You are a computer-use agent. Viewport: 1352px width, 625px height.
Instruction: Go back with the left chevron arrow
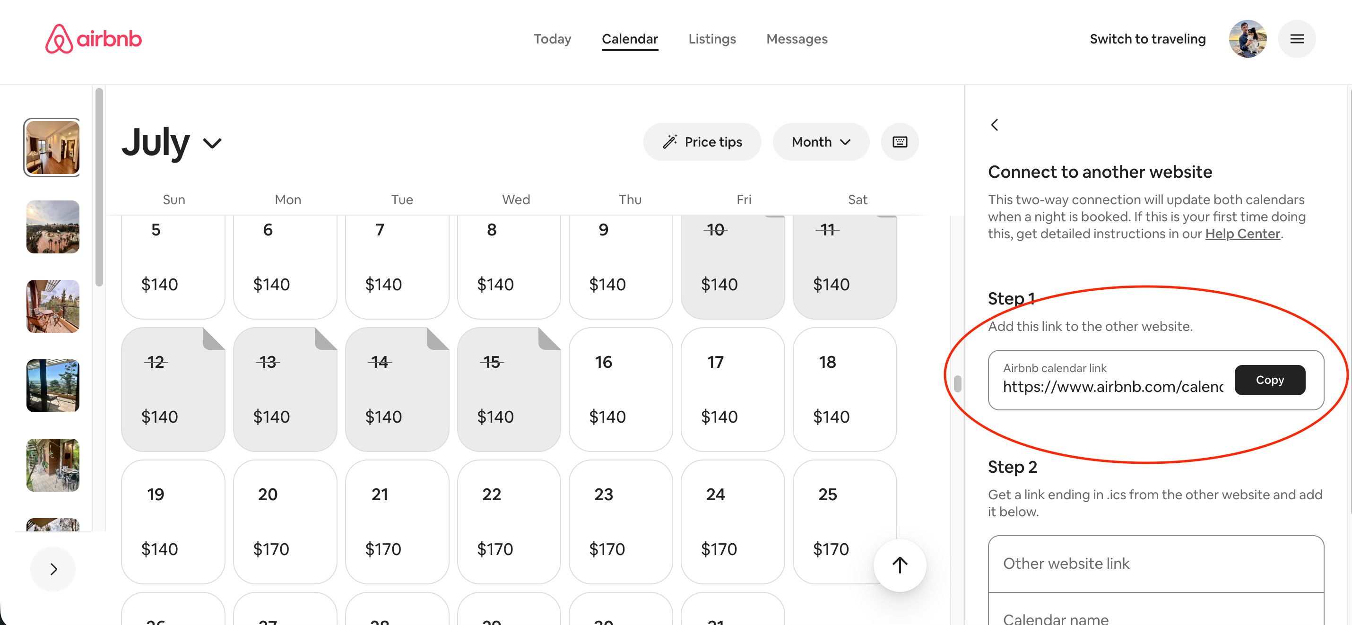click(994, 125)
